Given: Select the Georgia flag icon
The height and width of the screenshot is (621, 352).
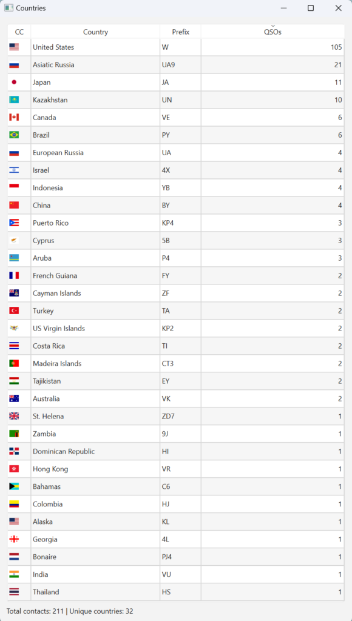Looking at the screenshot, I should tap(14, 539).
